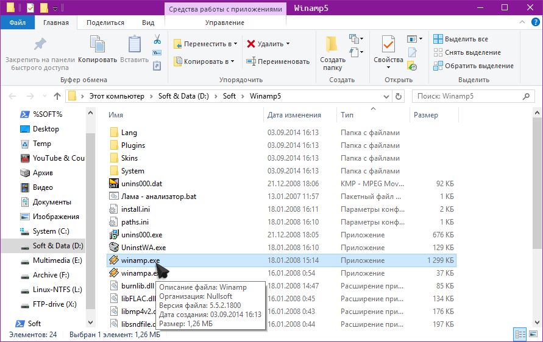Viewport: 543px width, 342px height.
Task: Open the Копировать в dropdown
Action: [204, 61]
